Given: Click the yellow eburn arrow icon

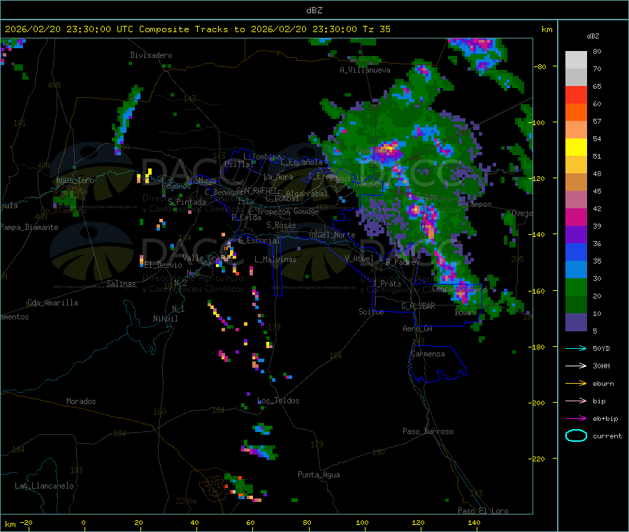Looking at the screenshot, I should pyautogui.click(x=576, y=383).
